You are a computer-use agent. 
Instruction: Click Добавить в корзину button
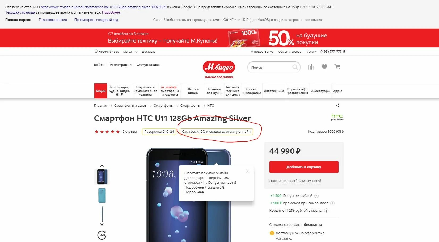pyautogui.click(x=304, y=167)
